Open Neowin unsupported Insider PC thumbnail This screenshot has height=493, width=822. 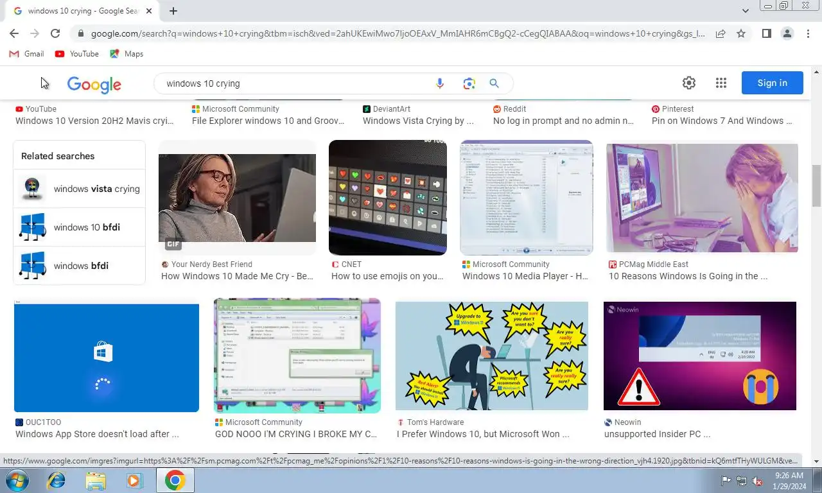(700, 356)
